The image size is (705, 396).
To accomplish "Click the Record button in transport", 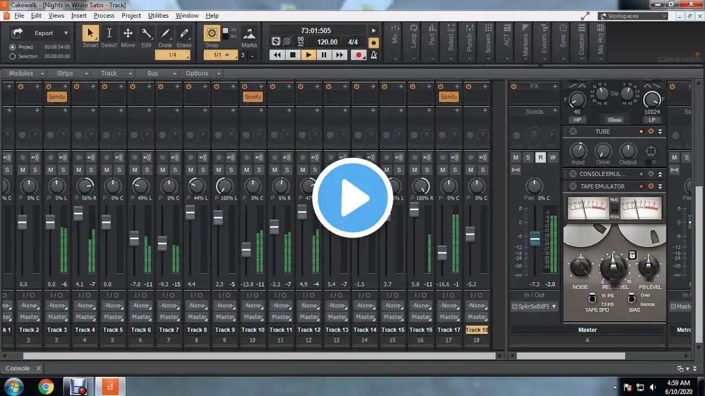I will point(359,55).
